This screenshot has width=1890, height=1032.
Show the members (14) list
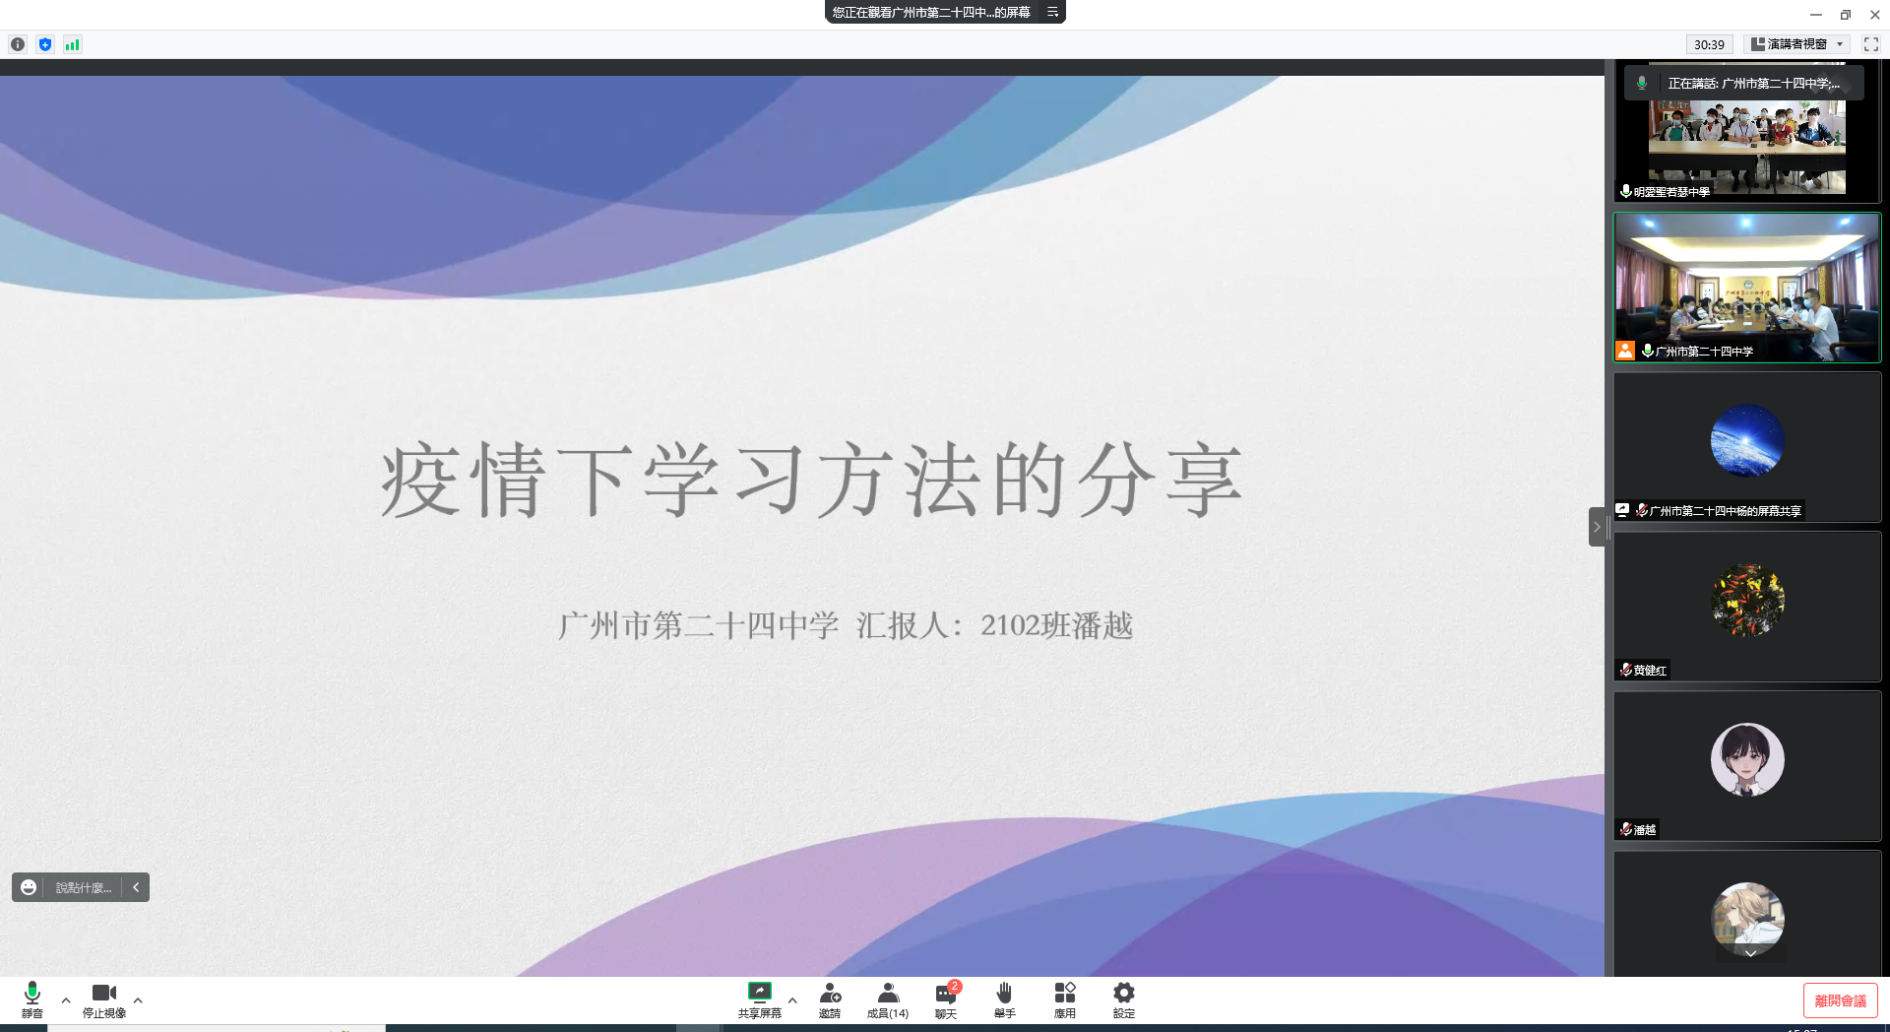(x=888, y=1000)
